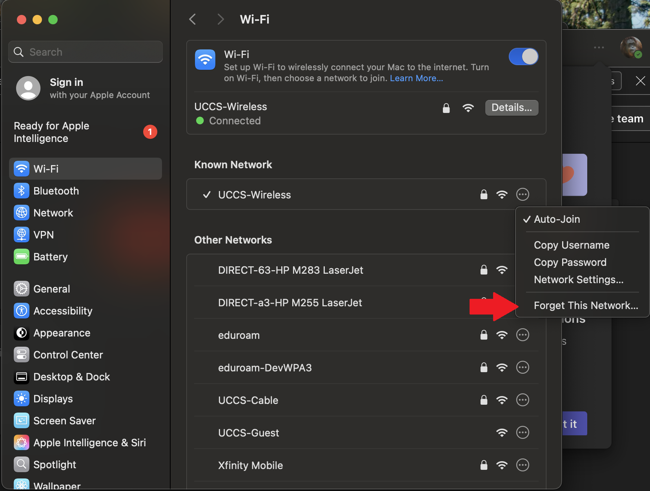The image size is (650, 491).
Task: Open Accessibility settings
Action: [86, 311]
